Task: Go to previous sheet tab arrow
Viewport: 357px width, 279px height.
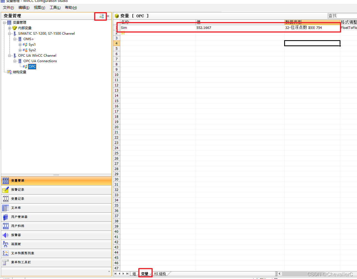Action: pos(119,274)
